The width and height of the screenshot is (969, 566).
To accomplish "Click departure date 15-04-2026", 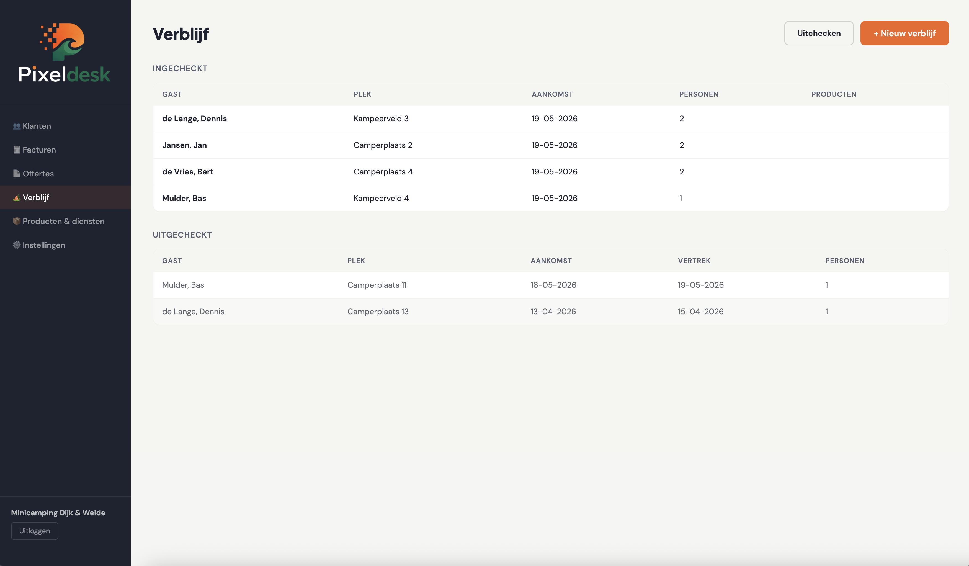I will (x=701, y=312).
